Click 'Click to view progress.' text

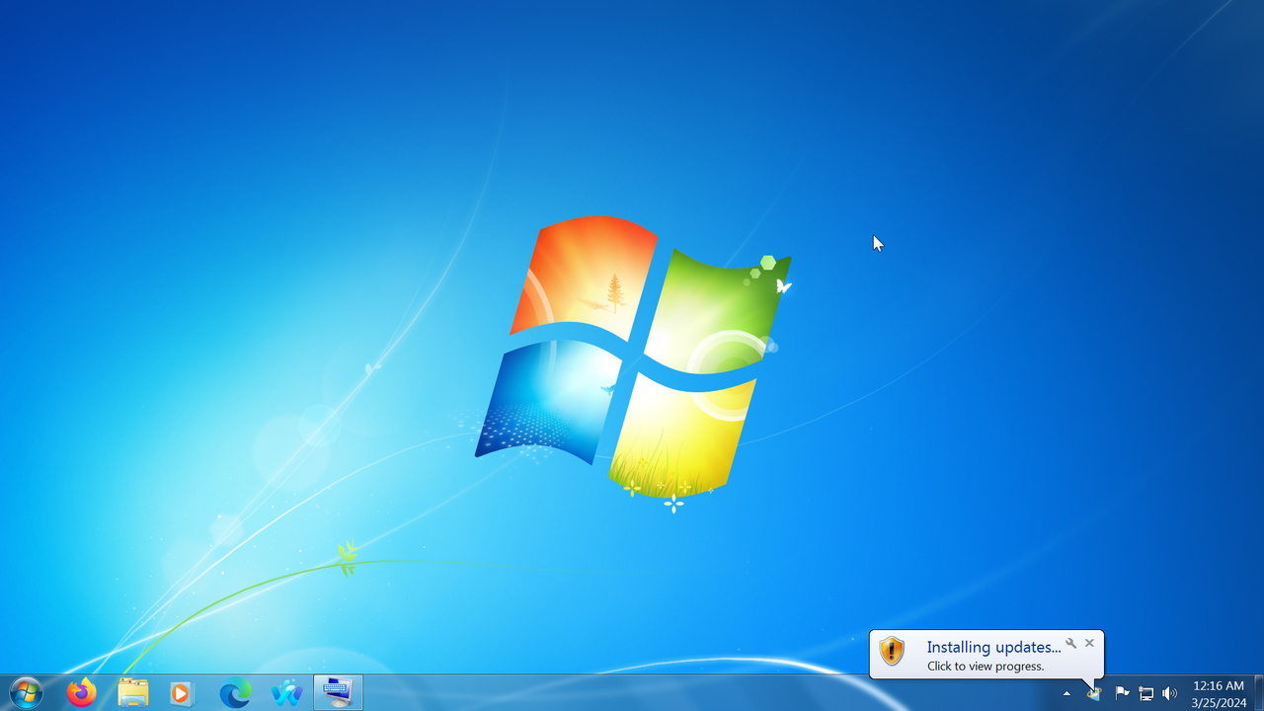point(986,667)
